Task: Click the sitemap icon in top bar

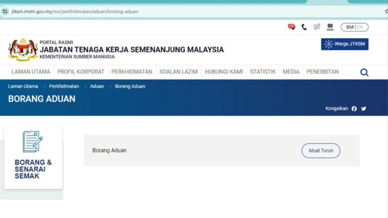Action: [x=330, y=27]
